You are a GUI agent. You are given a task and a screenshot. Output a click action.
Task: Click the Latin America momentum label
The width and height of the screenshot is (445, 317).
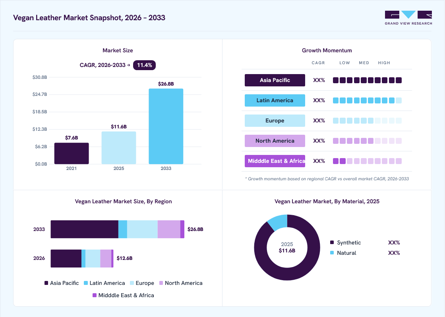coord(275,101)
